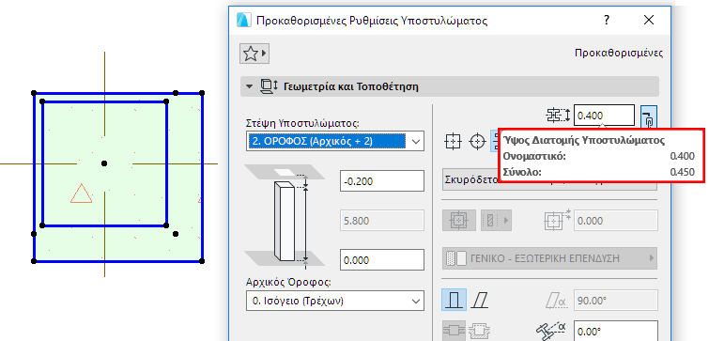This screenshot has height=341, width=709.
Task: Click the veneer thickness field right of the veneer buttons
Action: coord(615,221)
